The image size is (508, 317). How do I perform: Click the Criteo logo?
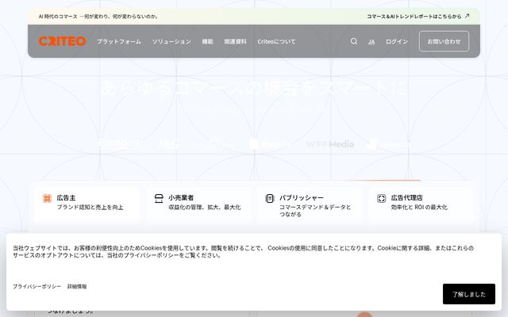(x=62, y=41)
